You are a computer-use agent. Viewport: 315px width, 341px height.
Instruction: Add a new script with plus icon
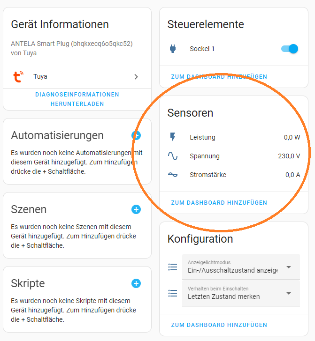[x=136, y=283]
